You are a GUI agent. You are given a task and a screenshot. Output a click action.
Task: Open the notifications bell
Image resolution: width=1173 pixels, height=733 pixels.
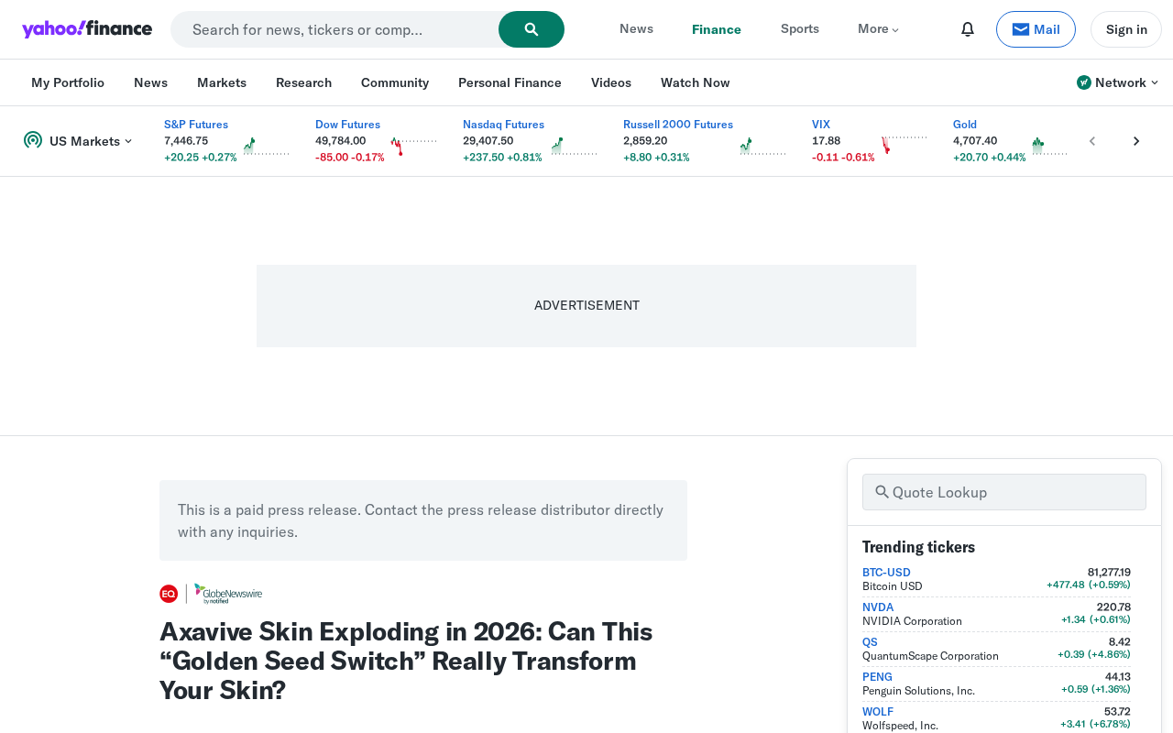[x=968, y=29]
